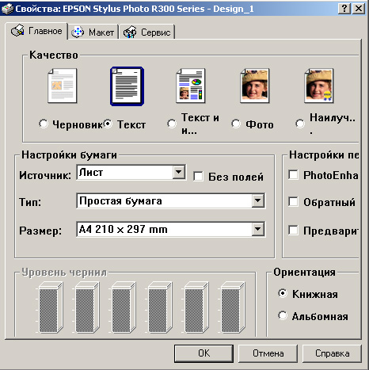Enable the Обратный порядок checkbox

point(293,202)
